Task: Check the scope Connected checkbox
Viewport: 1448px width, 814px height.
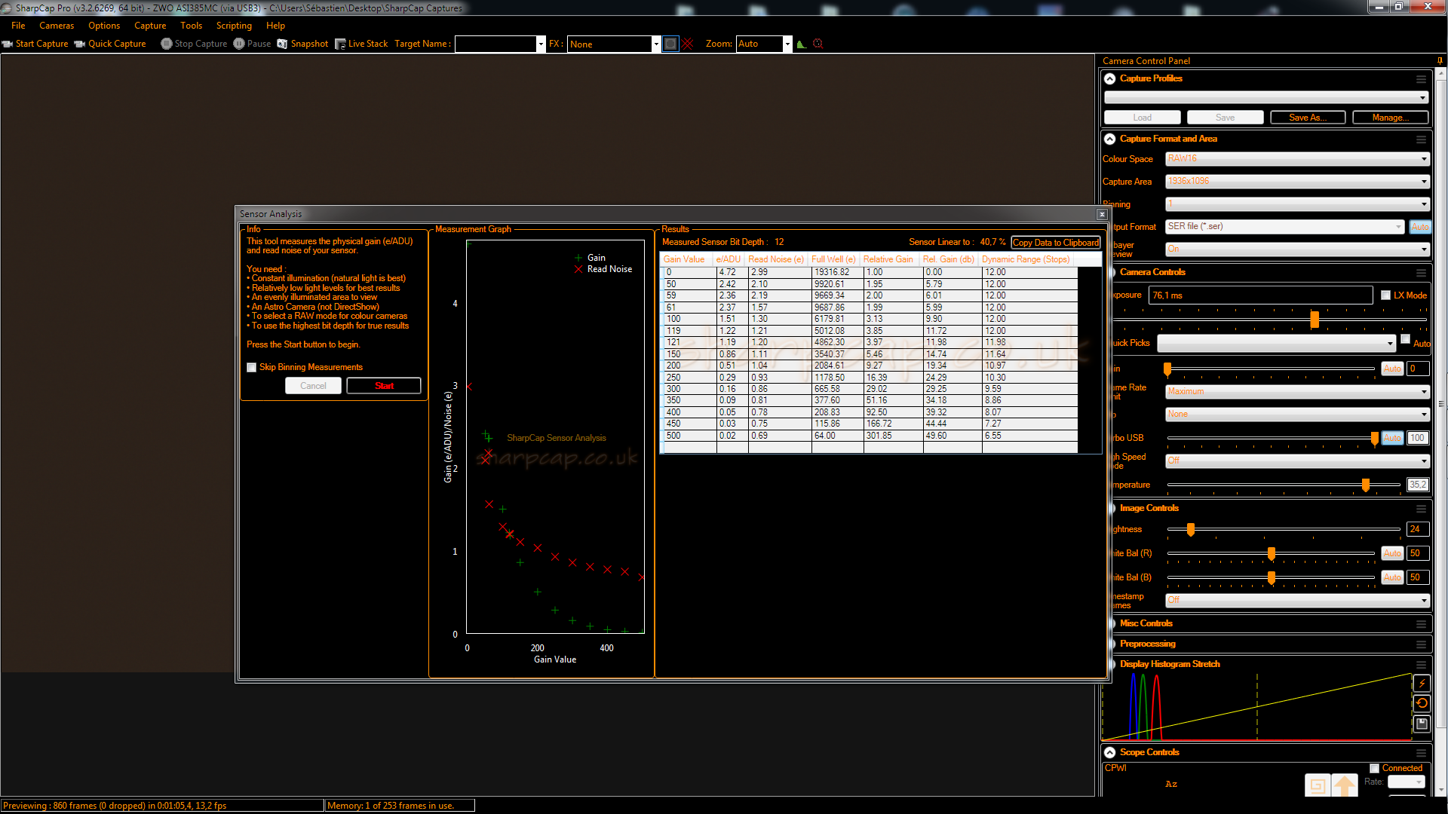Action: (x=1375, y=768)
